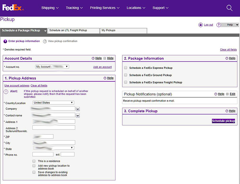The width and height of the screenshot is (240, 184).
Task: Open the Help dropdown at top right
Action: pos(230,25)
